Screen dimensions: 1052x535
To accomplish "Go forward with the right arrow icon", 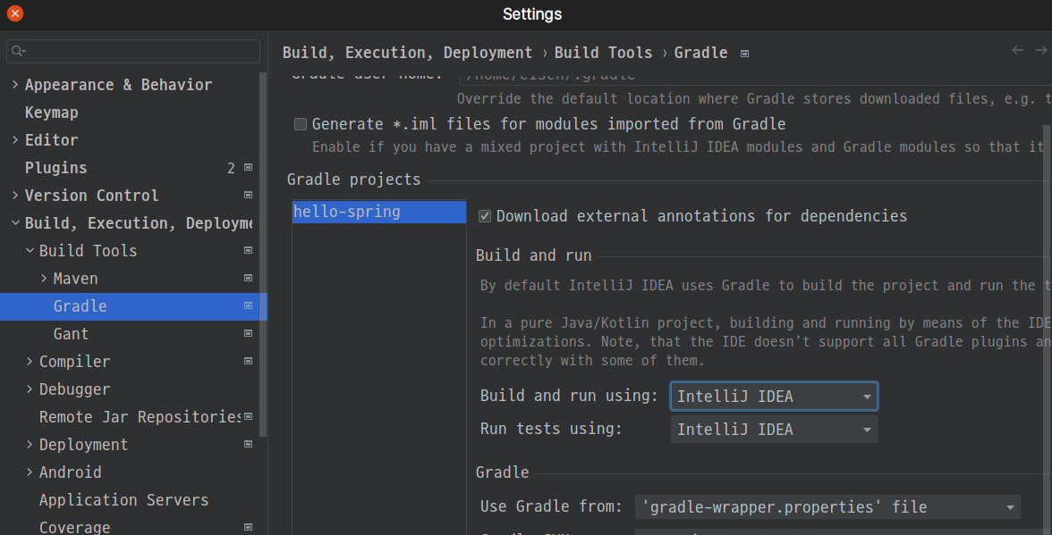I will [x=1041, y=50].
